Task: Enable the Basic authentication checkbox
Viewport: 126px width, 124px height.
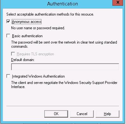Action: point(8,36)
